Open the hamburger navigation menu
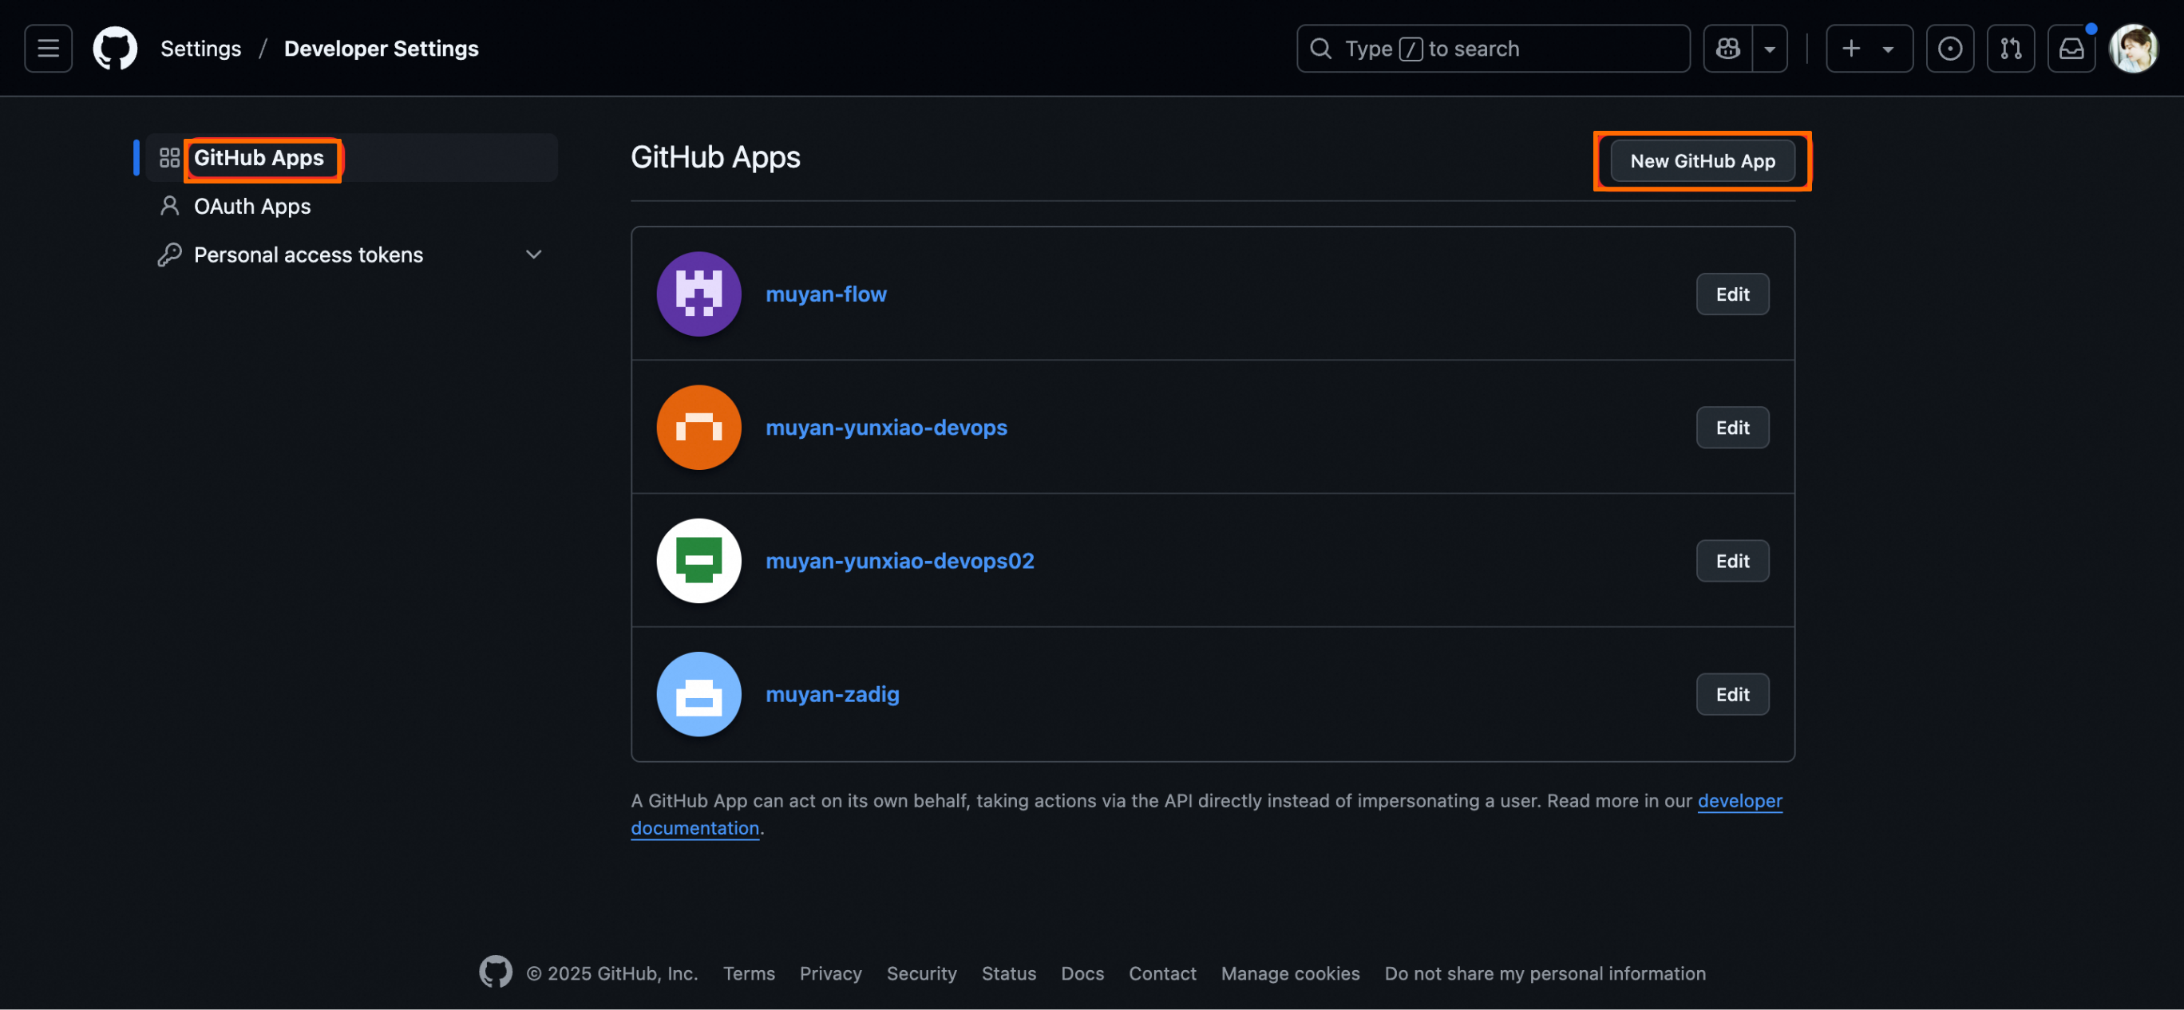Image resolution: width=2184 pixels, height=1010 pixels. click(49, 49)
